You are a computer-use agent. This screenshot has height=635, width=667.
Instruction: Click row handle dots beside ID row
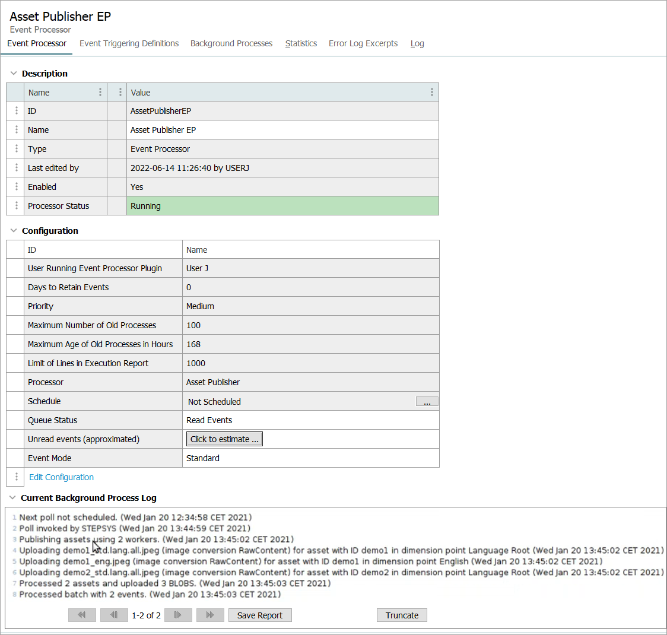[16, 111]
